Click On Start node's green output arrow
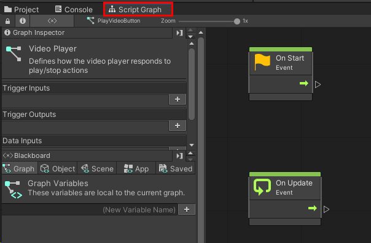This screenshot has width=371, height=243. click(x=304, y=83)
